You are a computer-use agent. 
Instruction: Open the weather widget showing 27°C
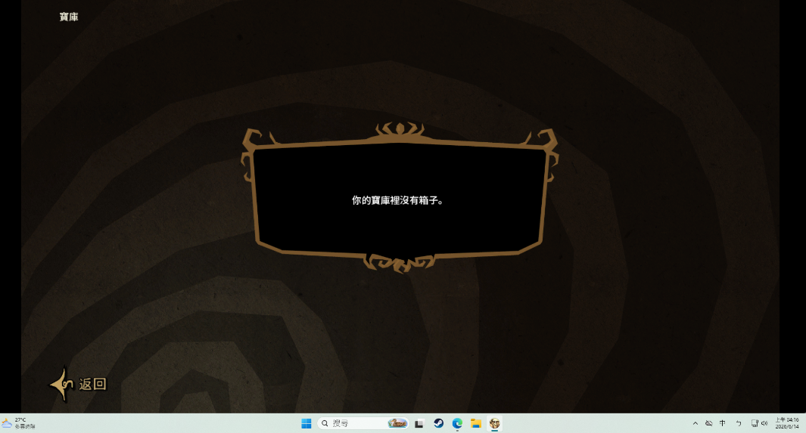[19, 423]
